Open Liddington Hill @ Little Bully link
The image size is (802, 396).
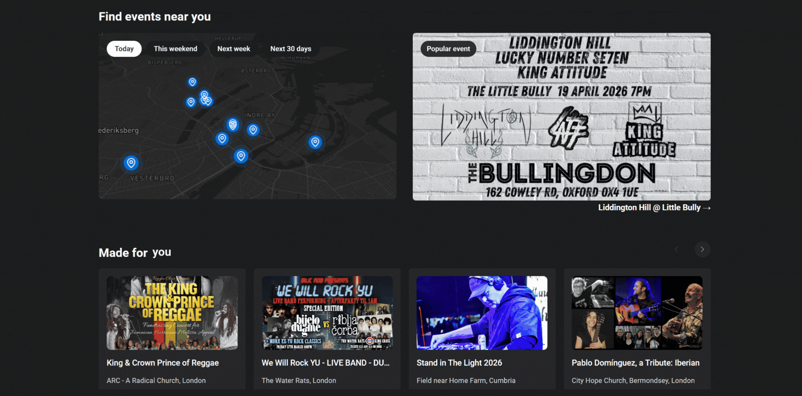[654, 208]
